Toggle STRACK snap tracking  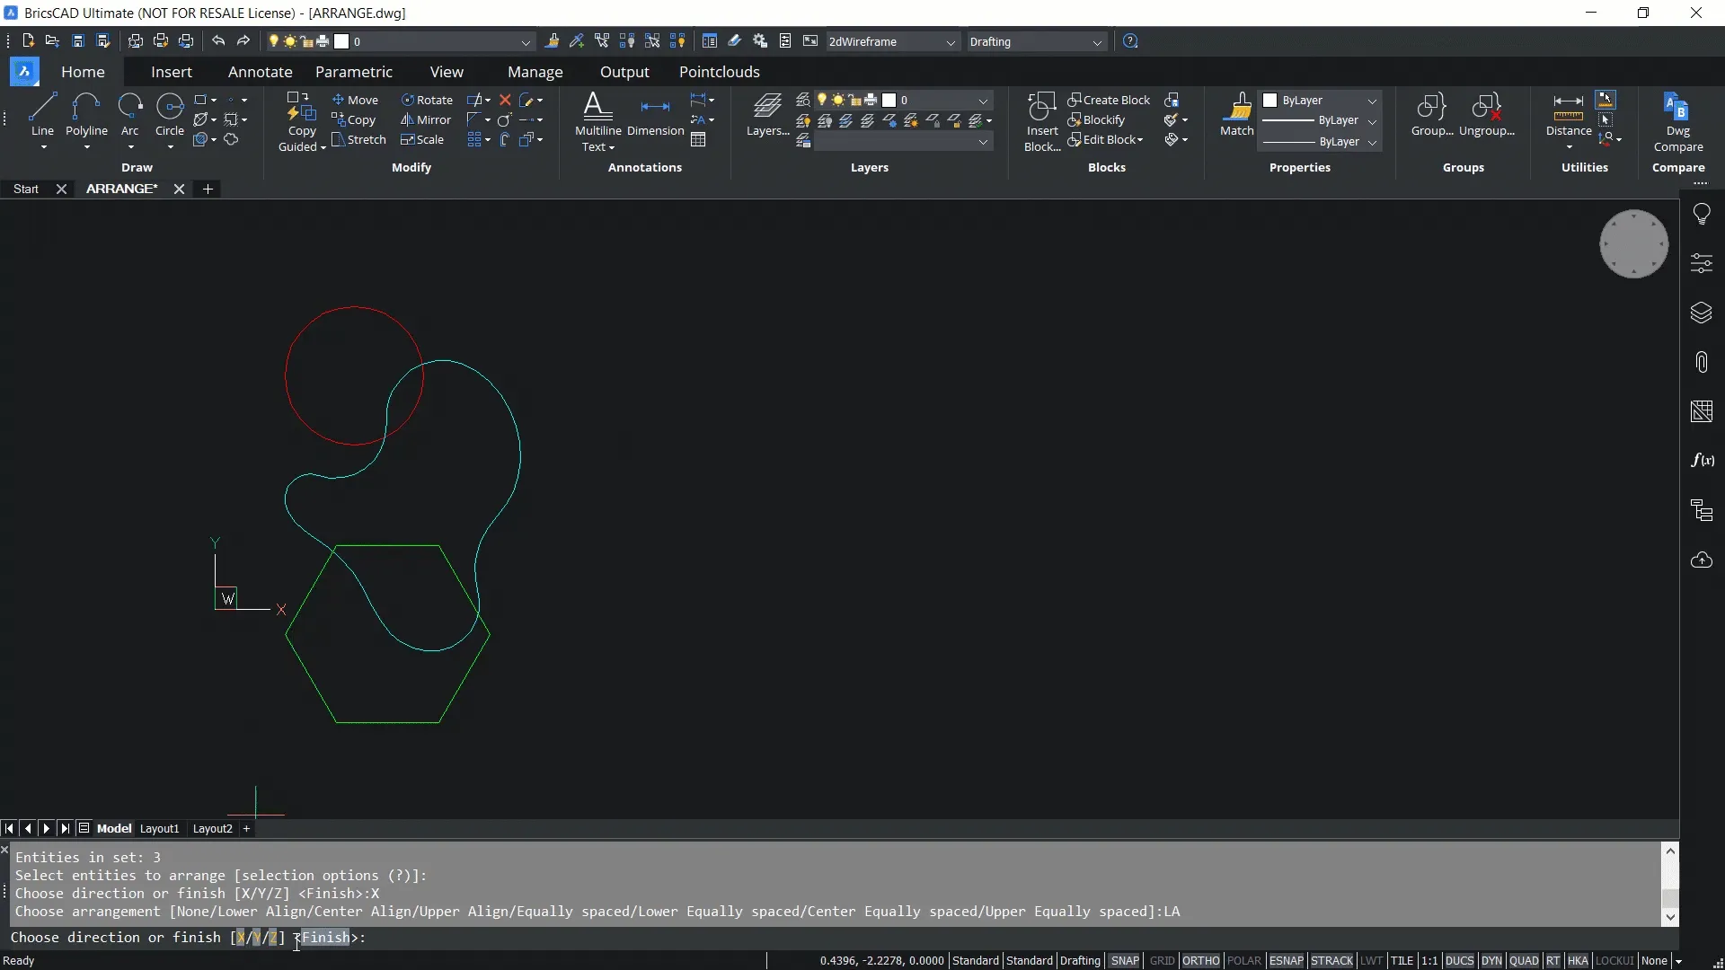point(1331,960)
